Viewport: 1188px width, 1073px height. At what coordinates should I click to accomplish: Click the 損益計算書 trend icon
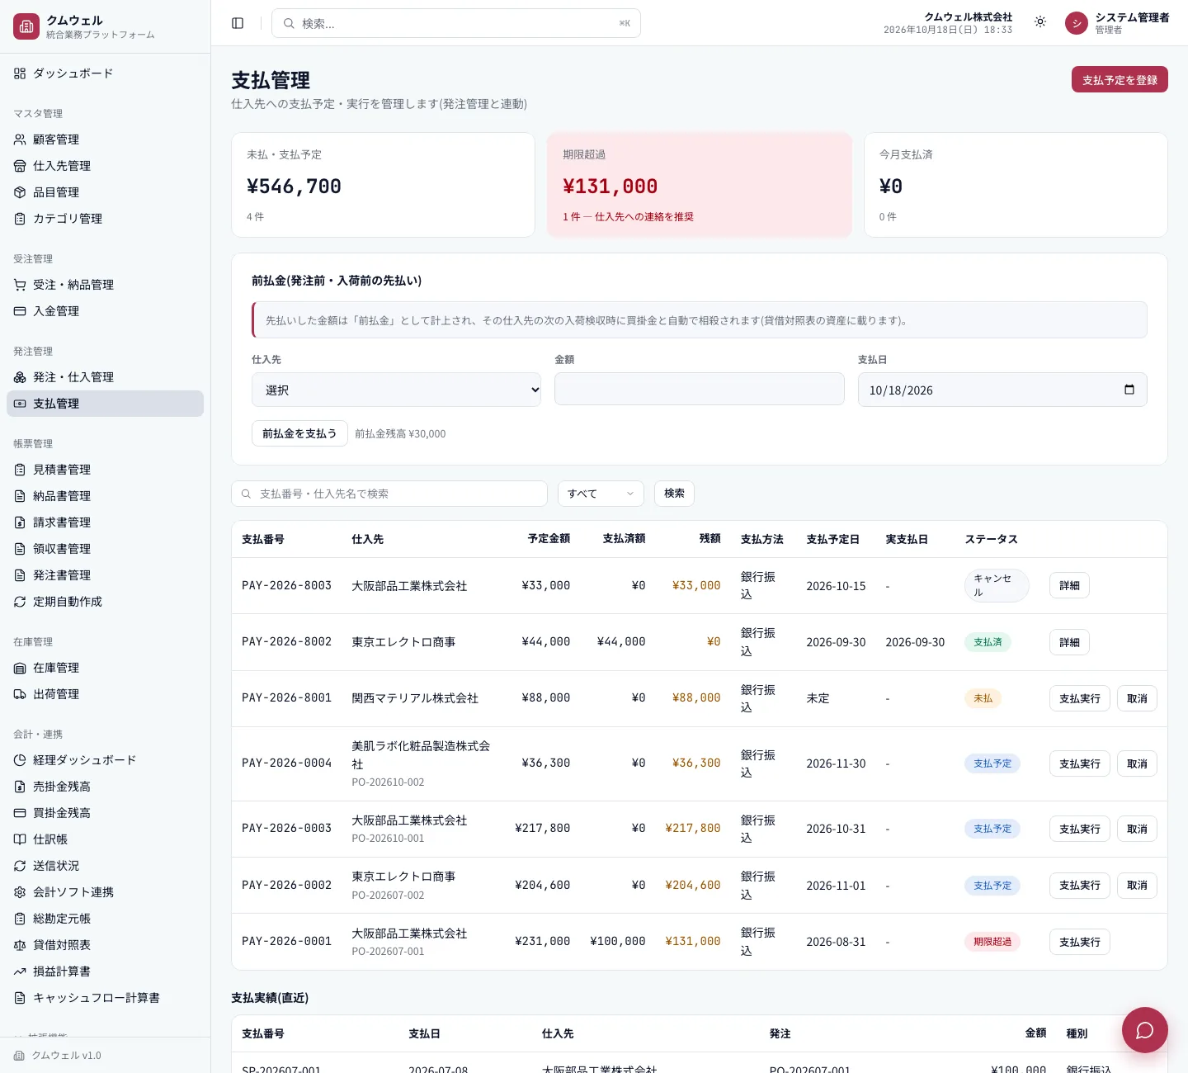[20, 971]
